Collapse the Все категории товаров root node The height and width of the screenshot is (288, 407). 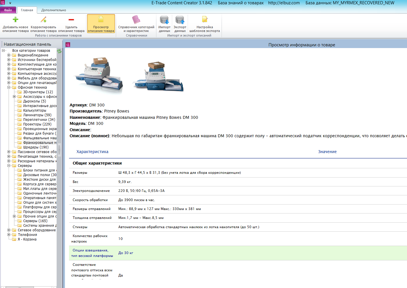(x=3, y=51)
